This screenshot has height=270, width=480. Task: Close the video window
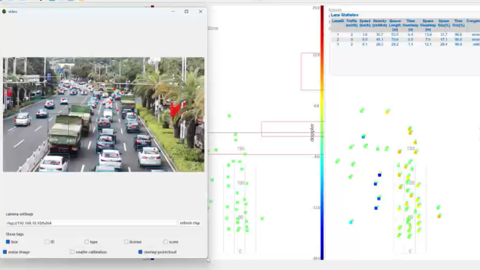201,11
